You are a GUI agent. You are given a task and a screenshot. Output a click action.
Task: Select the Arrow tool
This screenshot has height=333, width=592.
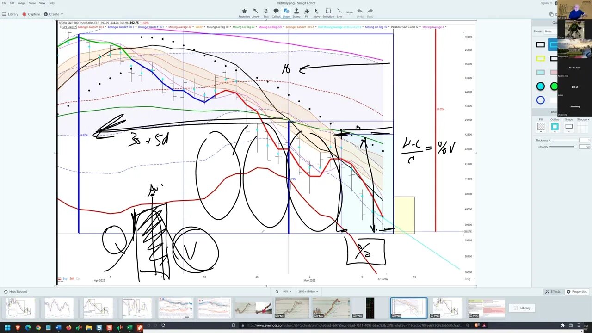[x=256, y=12]
